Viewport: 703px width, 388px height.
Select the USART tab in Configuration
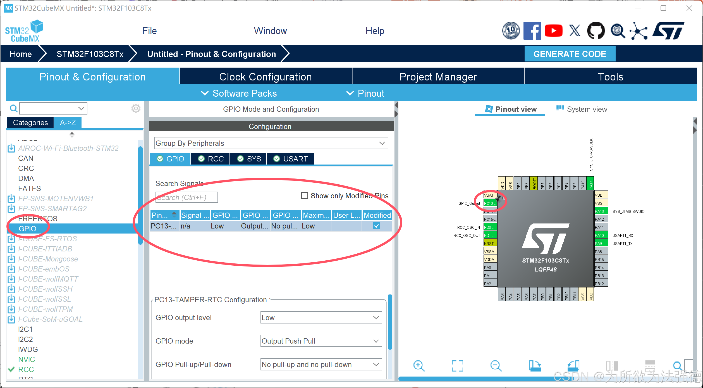[x=290, y=159]
